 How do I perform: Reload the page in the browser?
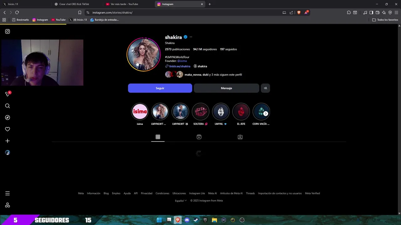[17, 12]
